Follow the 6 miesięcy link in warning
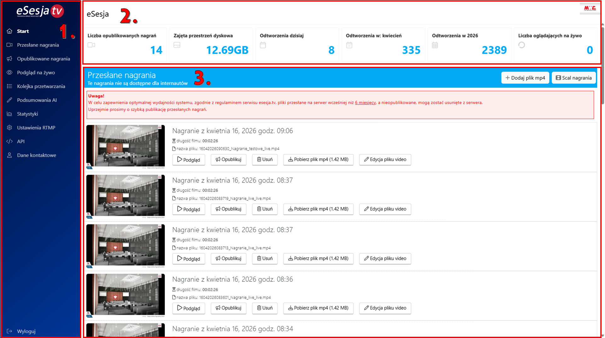 (x=365, y=103)
